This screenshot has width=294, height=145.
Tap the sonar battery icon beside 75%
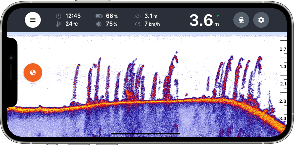coord(99,24)
